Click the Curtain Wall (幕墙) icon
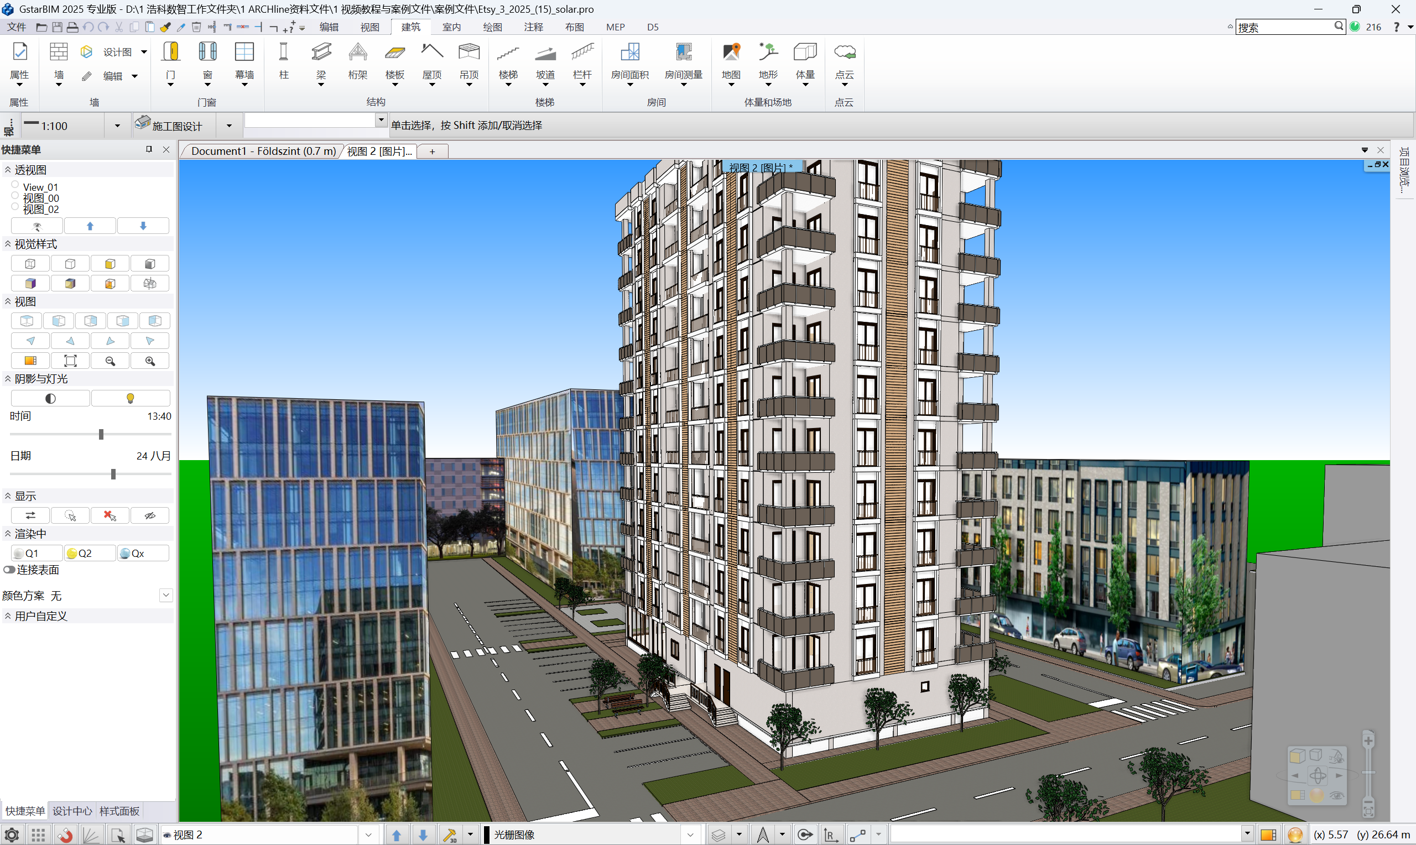Image resolution: width=1416 pixels, height=845 pixels. pyautogui.click(x=244, y=53)
